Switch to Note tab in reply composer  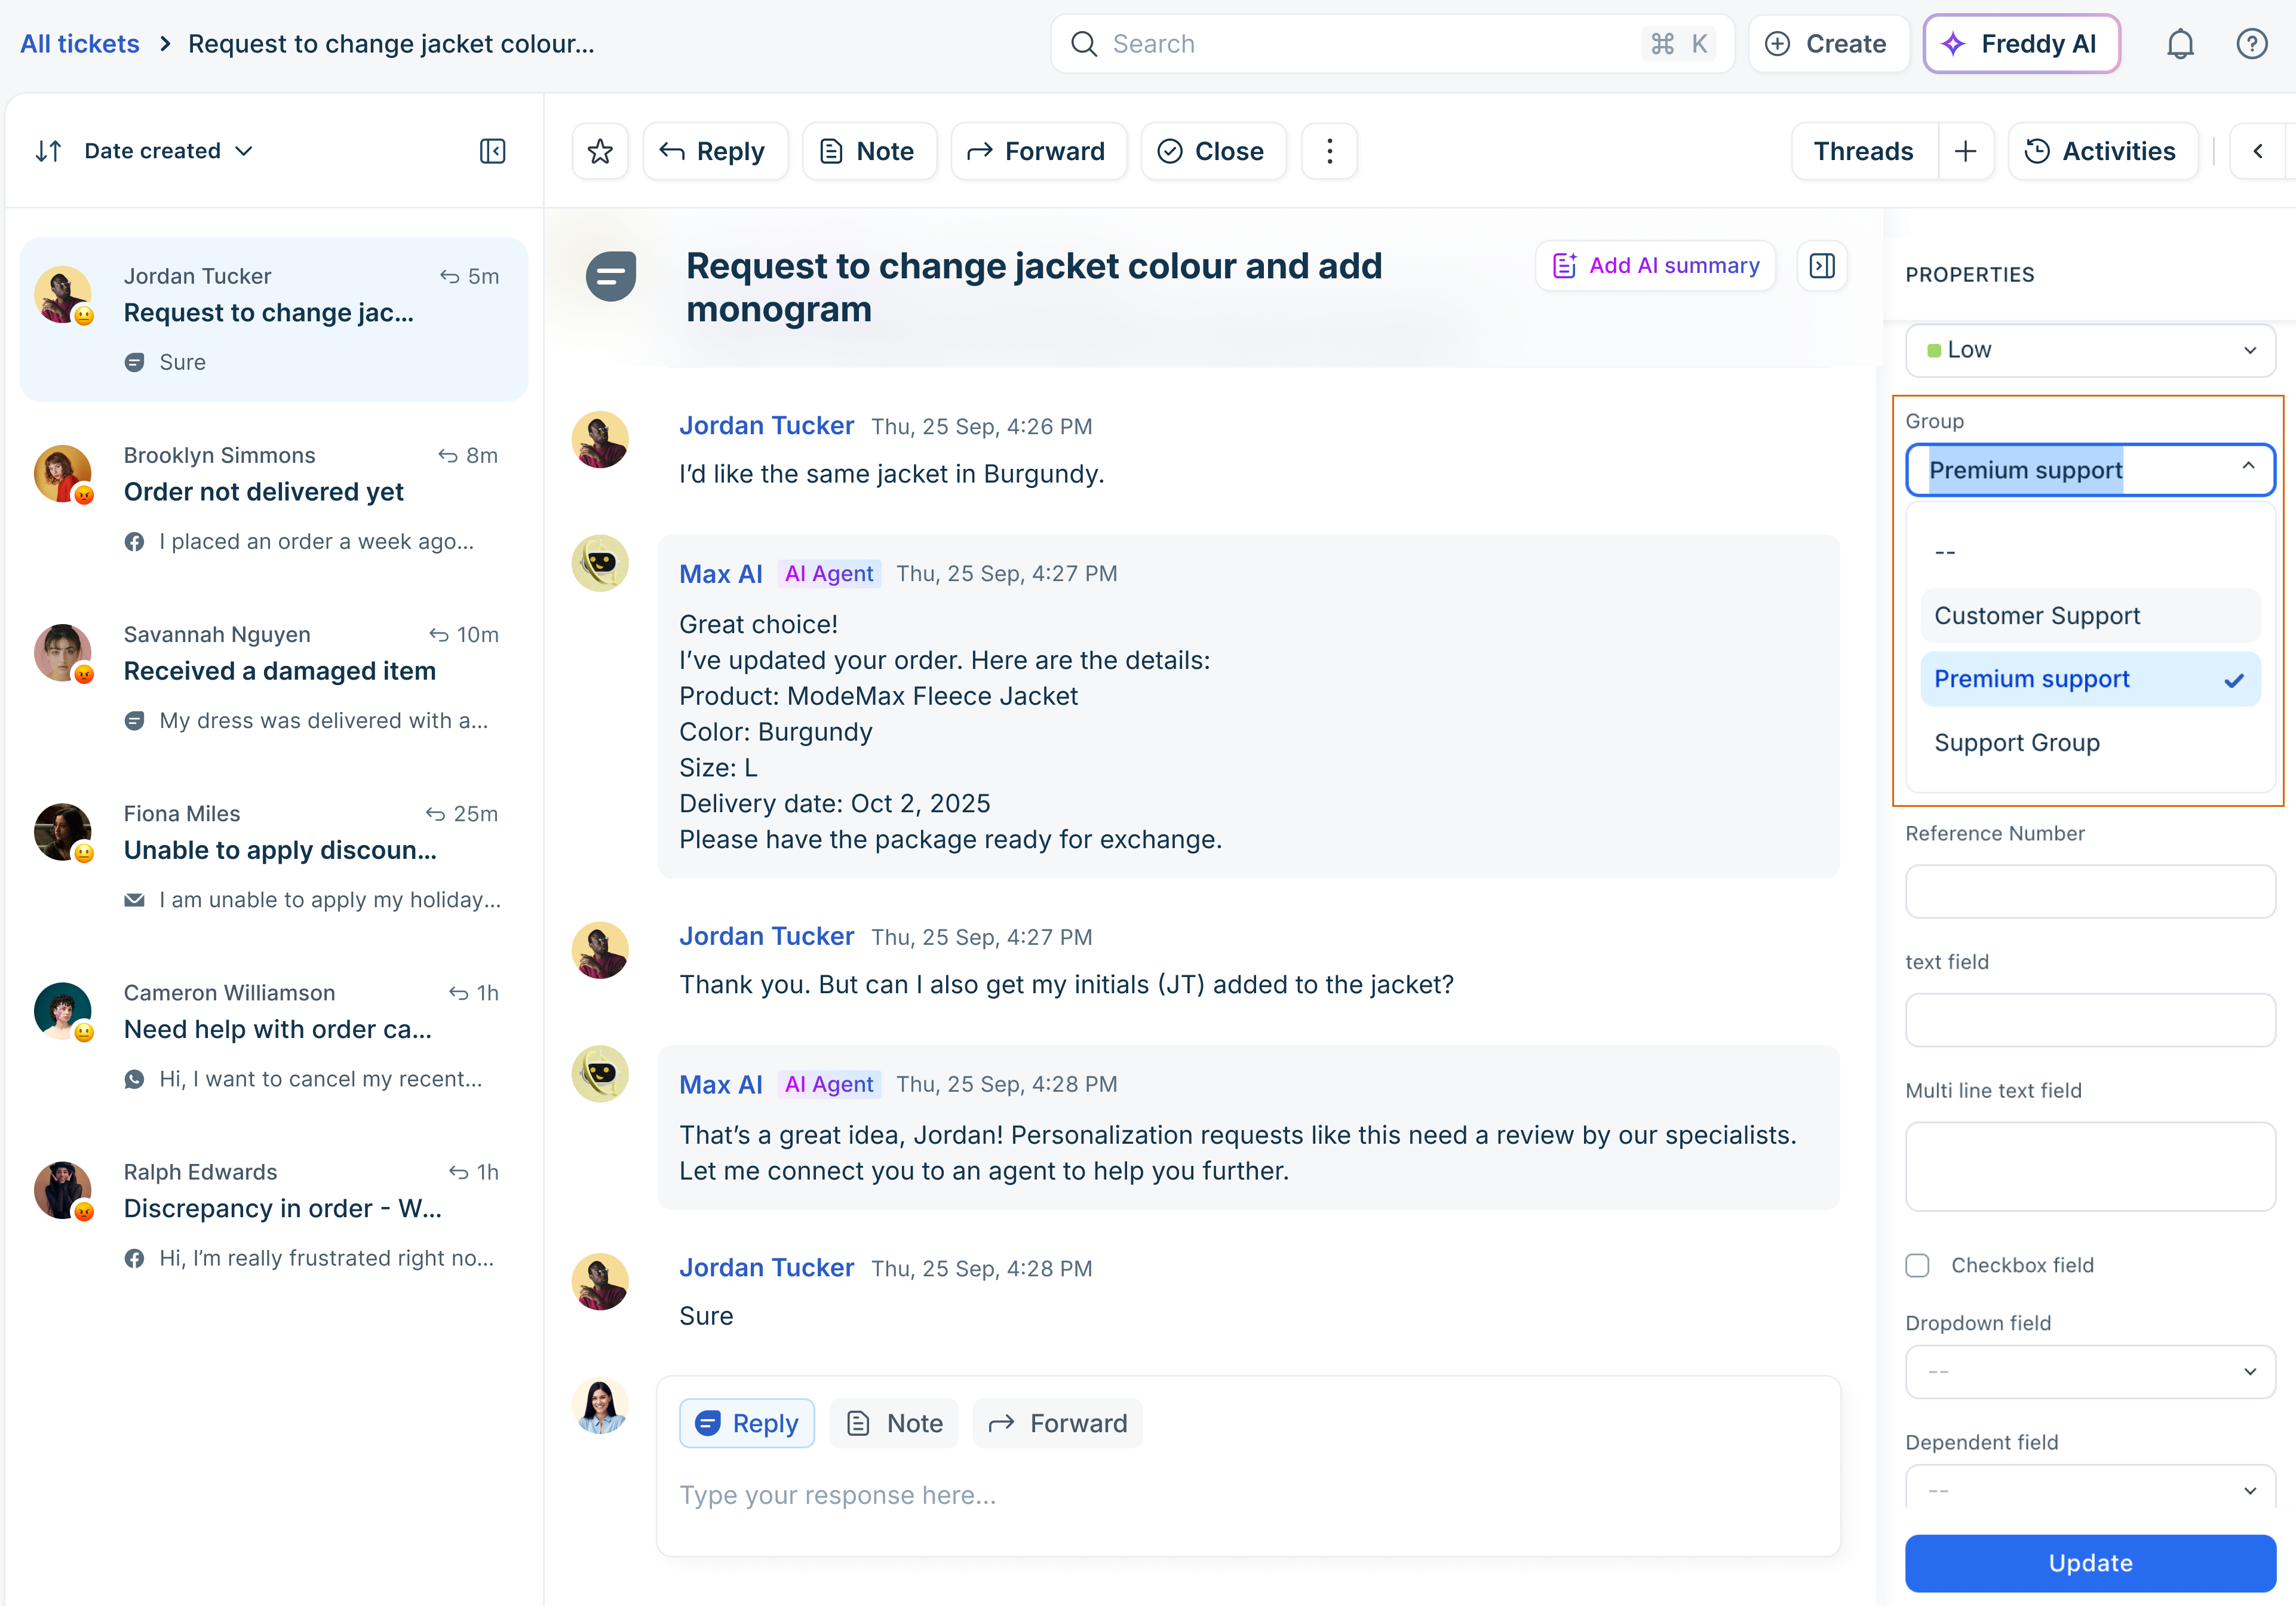[895, 1423]
